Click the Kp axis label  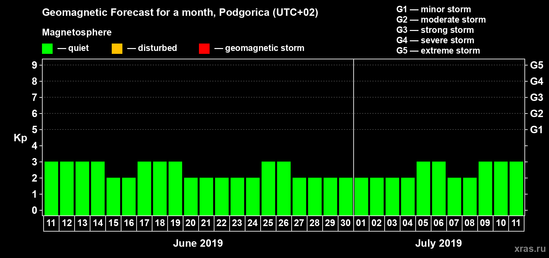[20, 138]
